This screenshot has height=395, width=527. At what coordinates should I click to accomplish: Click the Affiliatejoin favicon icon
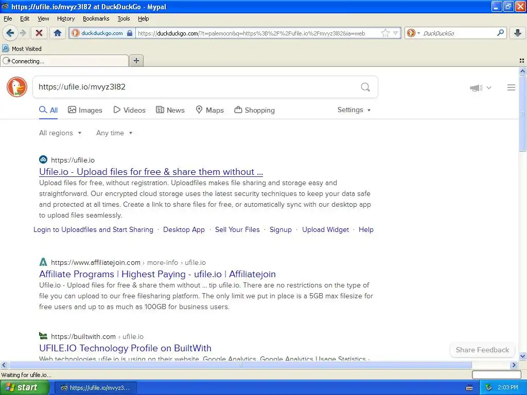43,262
